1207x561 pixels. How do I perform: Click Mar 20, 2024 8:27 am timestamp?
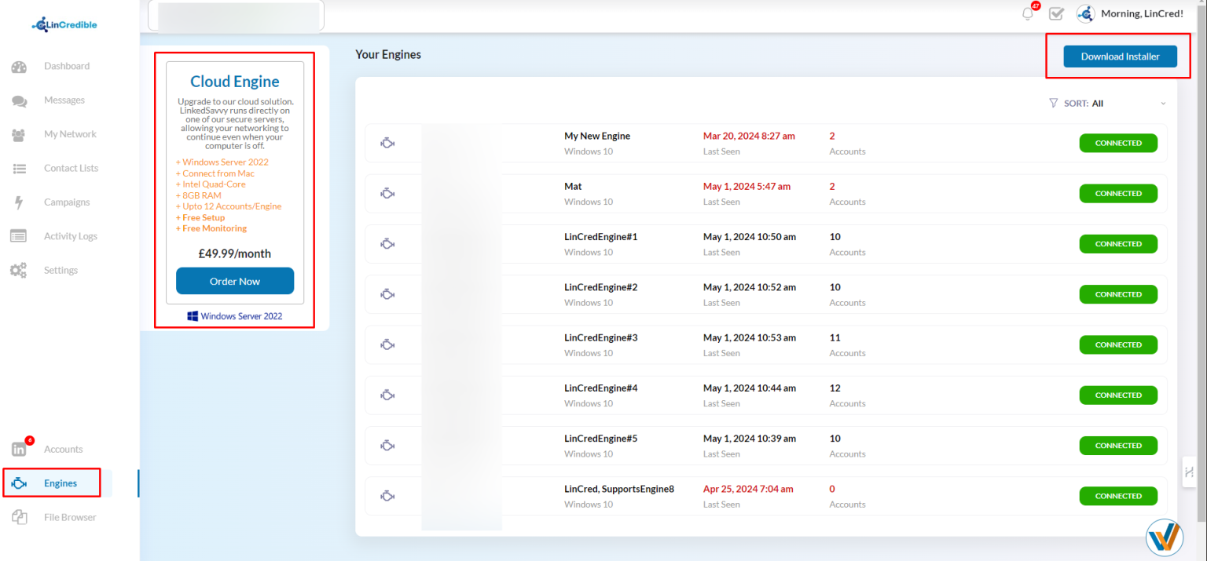[x=749, y=136]
